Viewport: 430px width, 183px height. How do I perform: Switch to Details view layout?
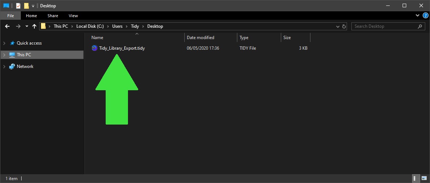click(x=416, y=178)
